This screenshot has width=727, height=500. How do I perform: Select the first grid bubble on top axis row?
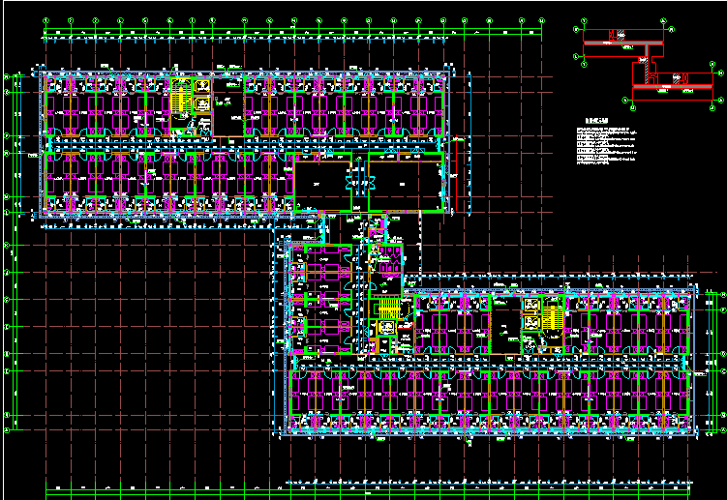click(x=47, y=18)
